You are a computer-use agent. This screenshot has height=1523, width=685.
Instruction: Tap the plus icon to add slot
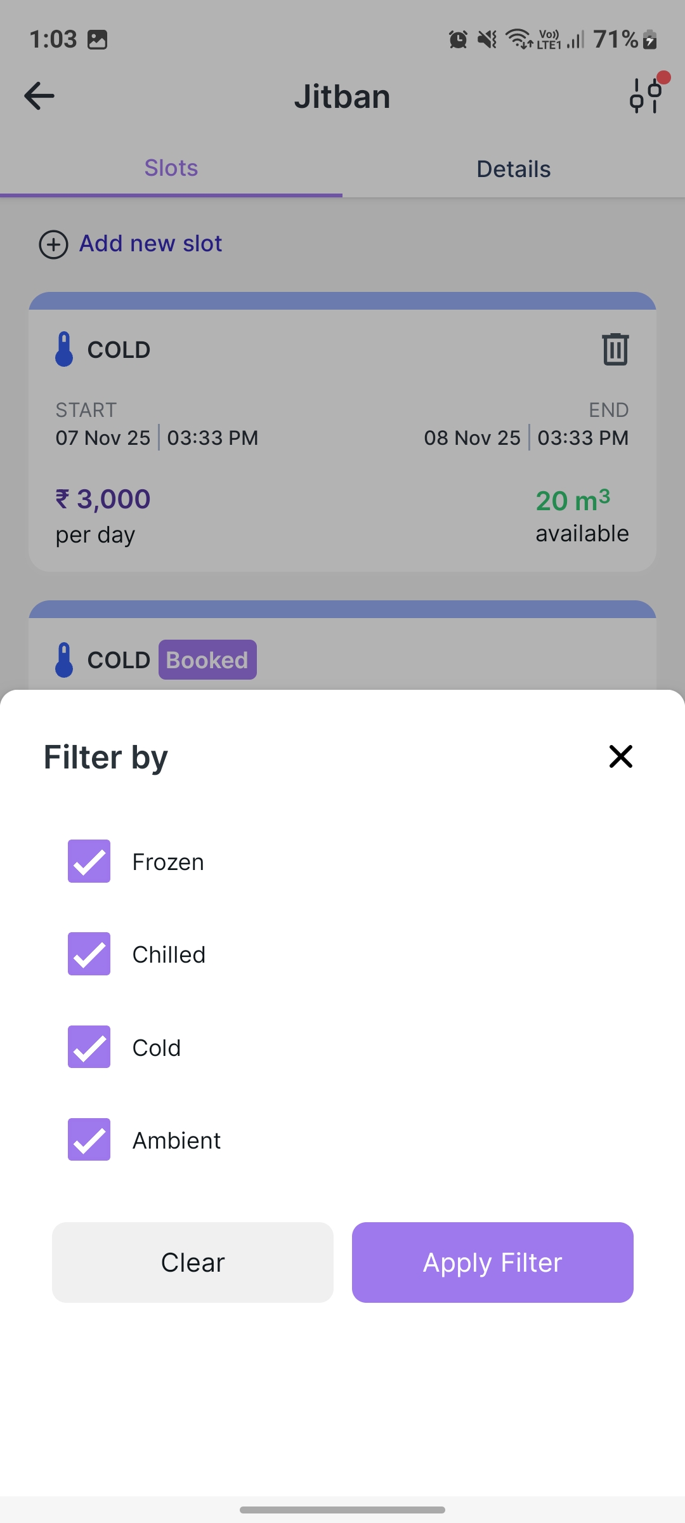[54, 244]
